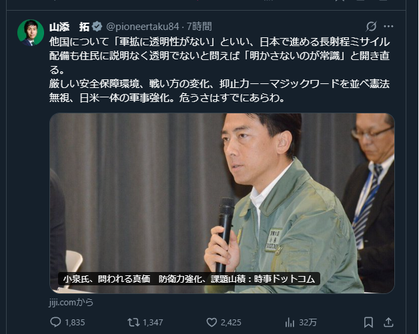The height and width of the screenshot is (334, 419).
Task: Open the jiji.com article preview image
Action: point(222,203)
